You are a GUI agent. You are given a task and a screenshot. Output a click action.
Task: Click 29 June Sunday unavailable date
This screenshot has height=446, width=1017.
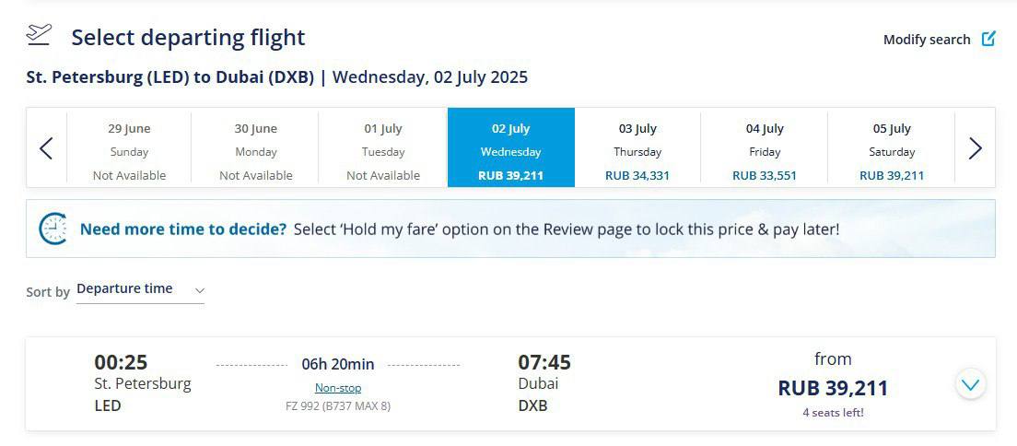[129, 148]
